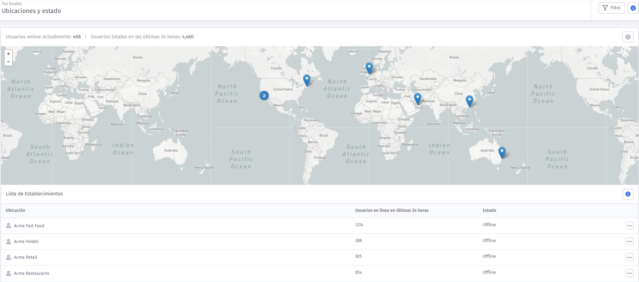Open more options for Acme Restaurants
Image resolution: width=639 pixels, height=282 pixels.
[x=629, y=273]
